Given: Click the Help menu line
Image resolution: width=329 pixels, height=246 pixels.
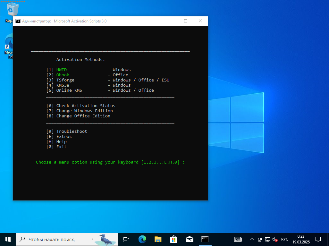Looking at the screenshot, I should point(56,142).
